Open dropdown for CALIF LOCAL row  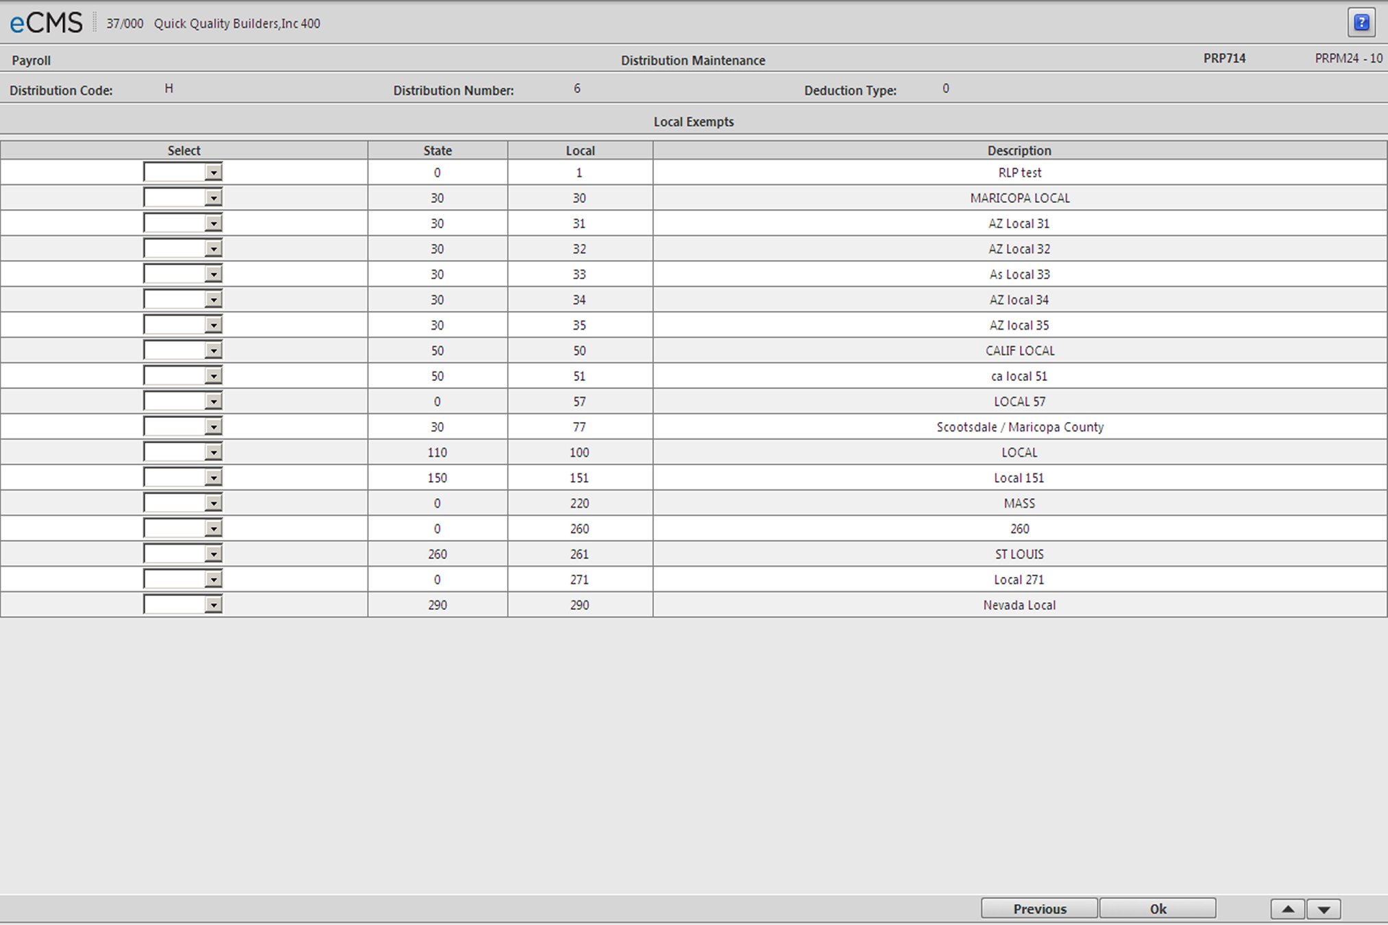pos(214,351)
